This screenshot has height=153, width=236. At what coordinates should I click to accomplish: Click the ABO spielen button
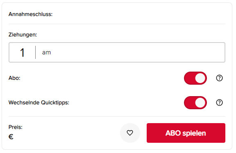click(186, 133)
